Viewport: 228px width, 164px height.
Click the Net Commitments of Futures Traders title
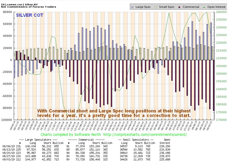click(28, 7)
